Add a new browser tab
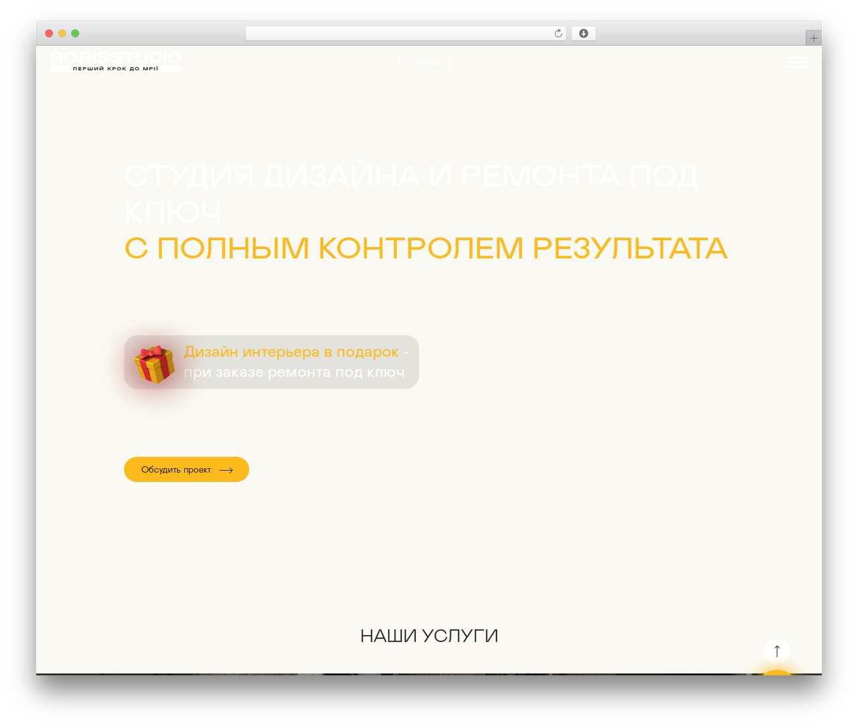Screen dimensions: 858x727 click(813, 38)
